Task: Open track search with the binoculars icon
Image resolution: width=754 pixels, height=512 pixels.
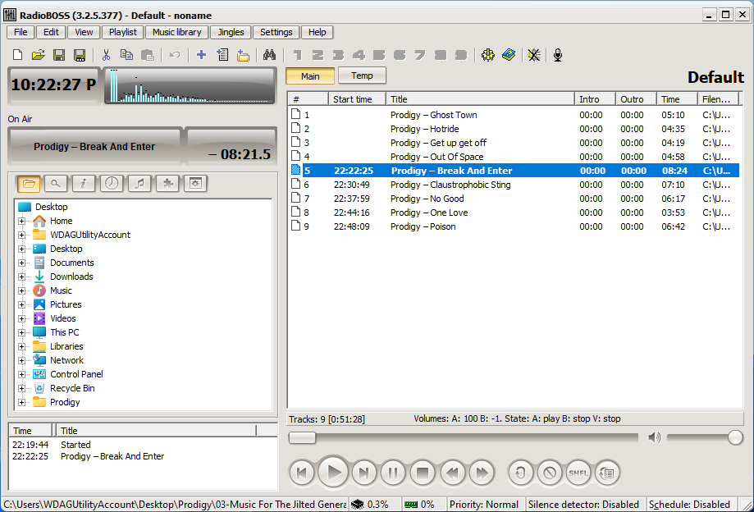Action: tap(269, 55)
